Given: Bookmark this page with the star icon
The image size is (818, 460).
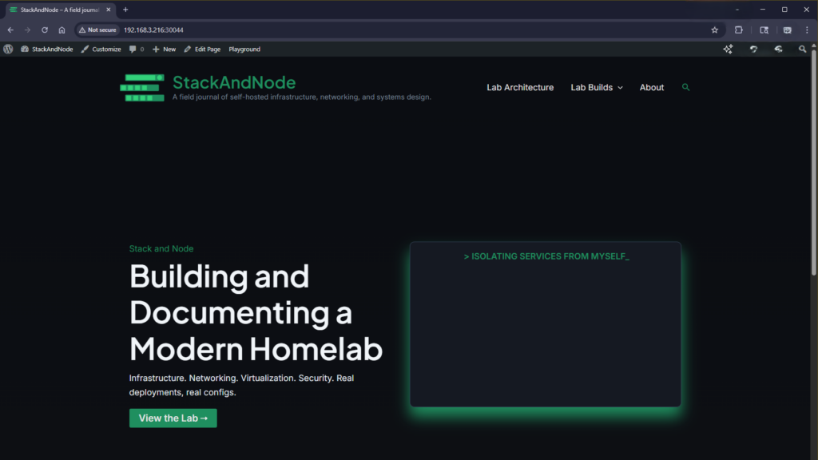Looking at the screenshot, I should click(x=714, y=30).
